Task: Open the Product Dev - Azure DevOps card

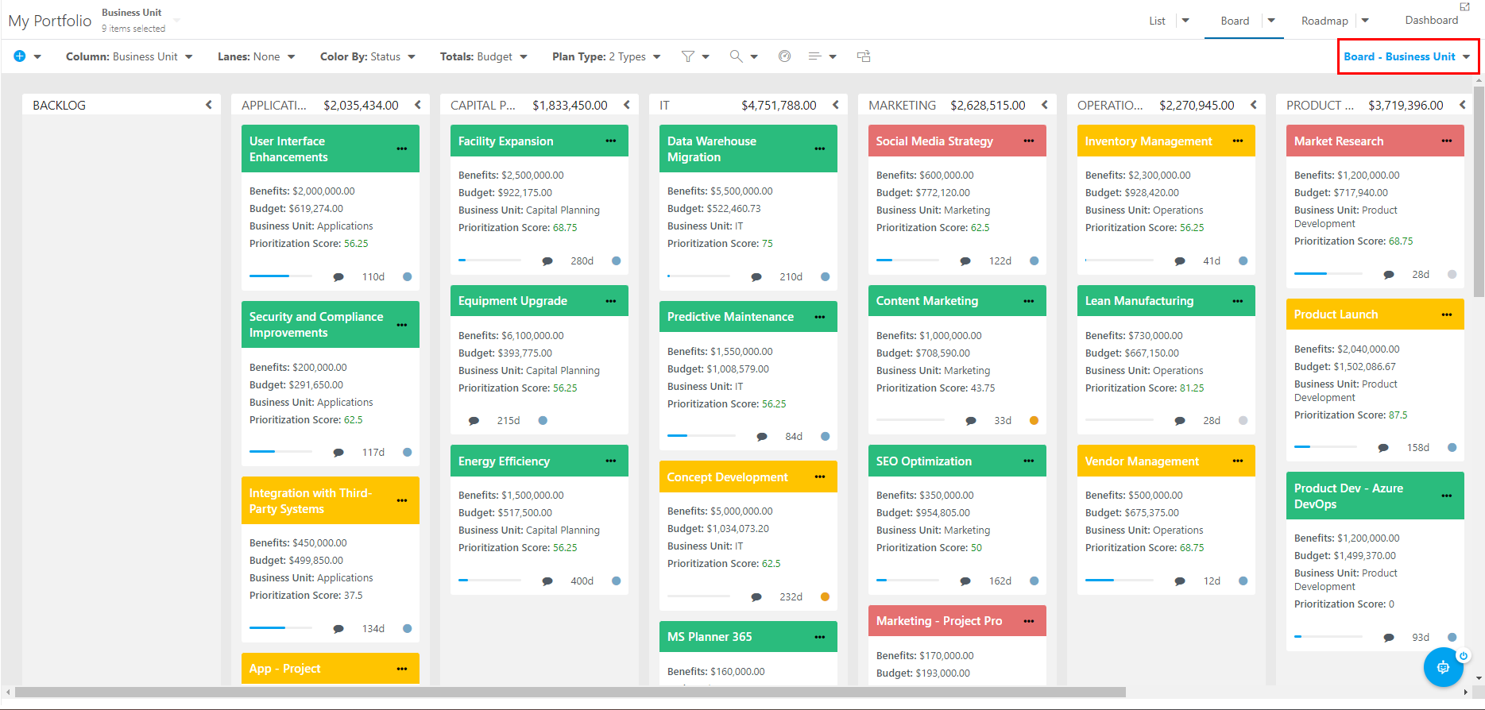Action: click(x=1348, y=496)
